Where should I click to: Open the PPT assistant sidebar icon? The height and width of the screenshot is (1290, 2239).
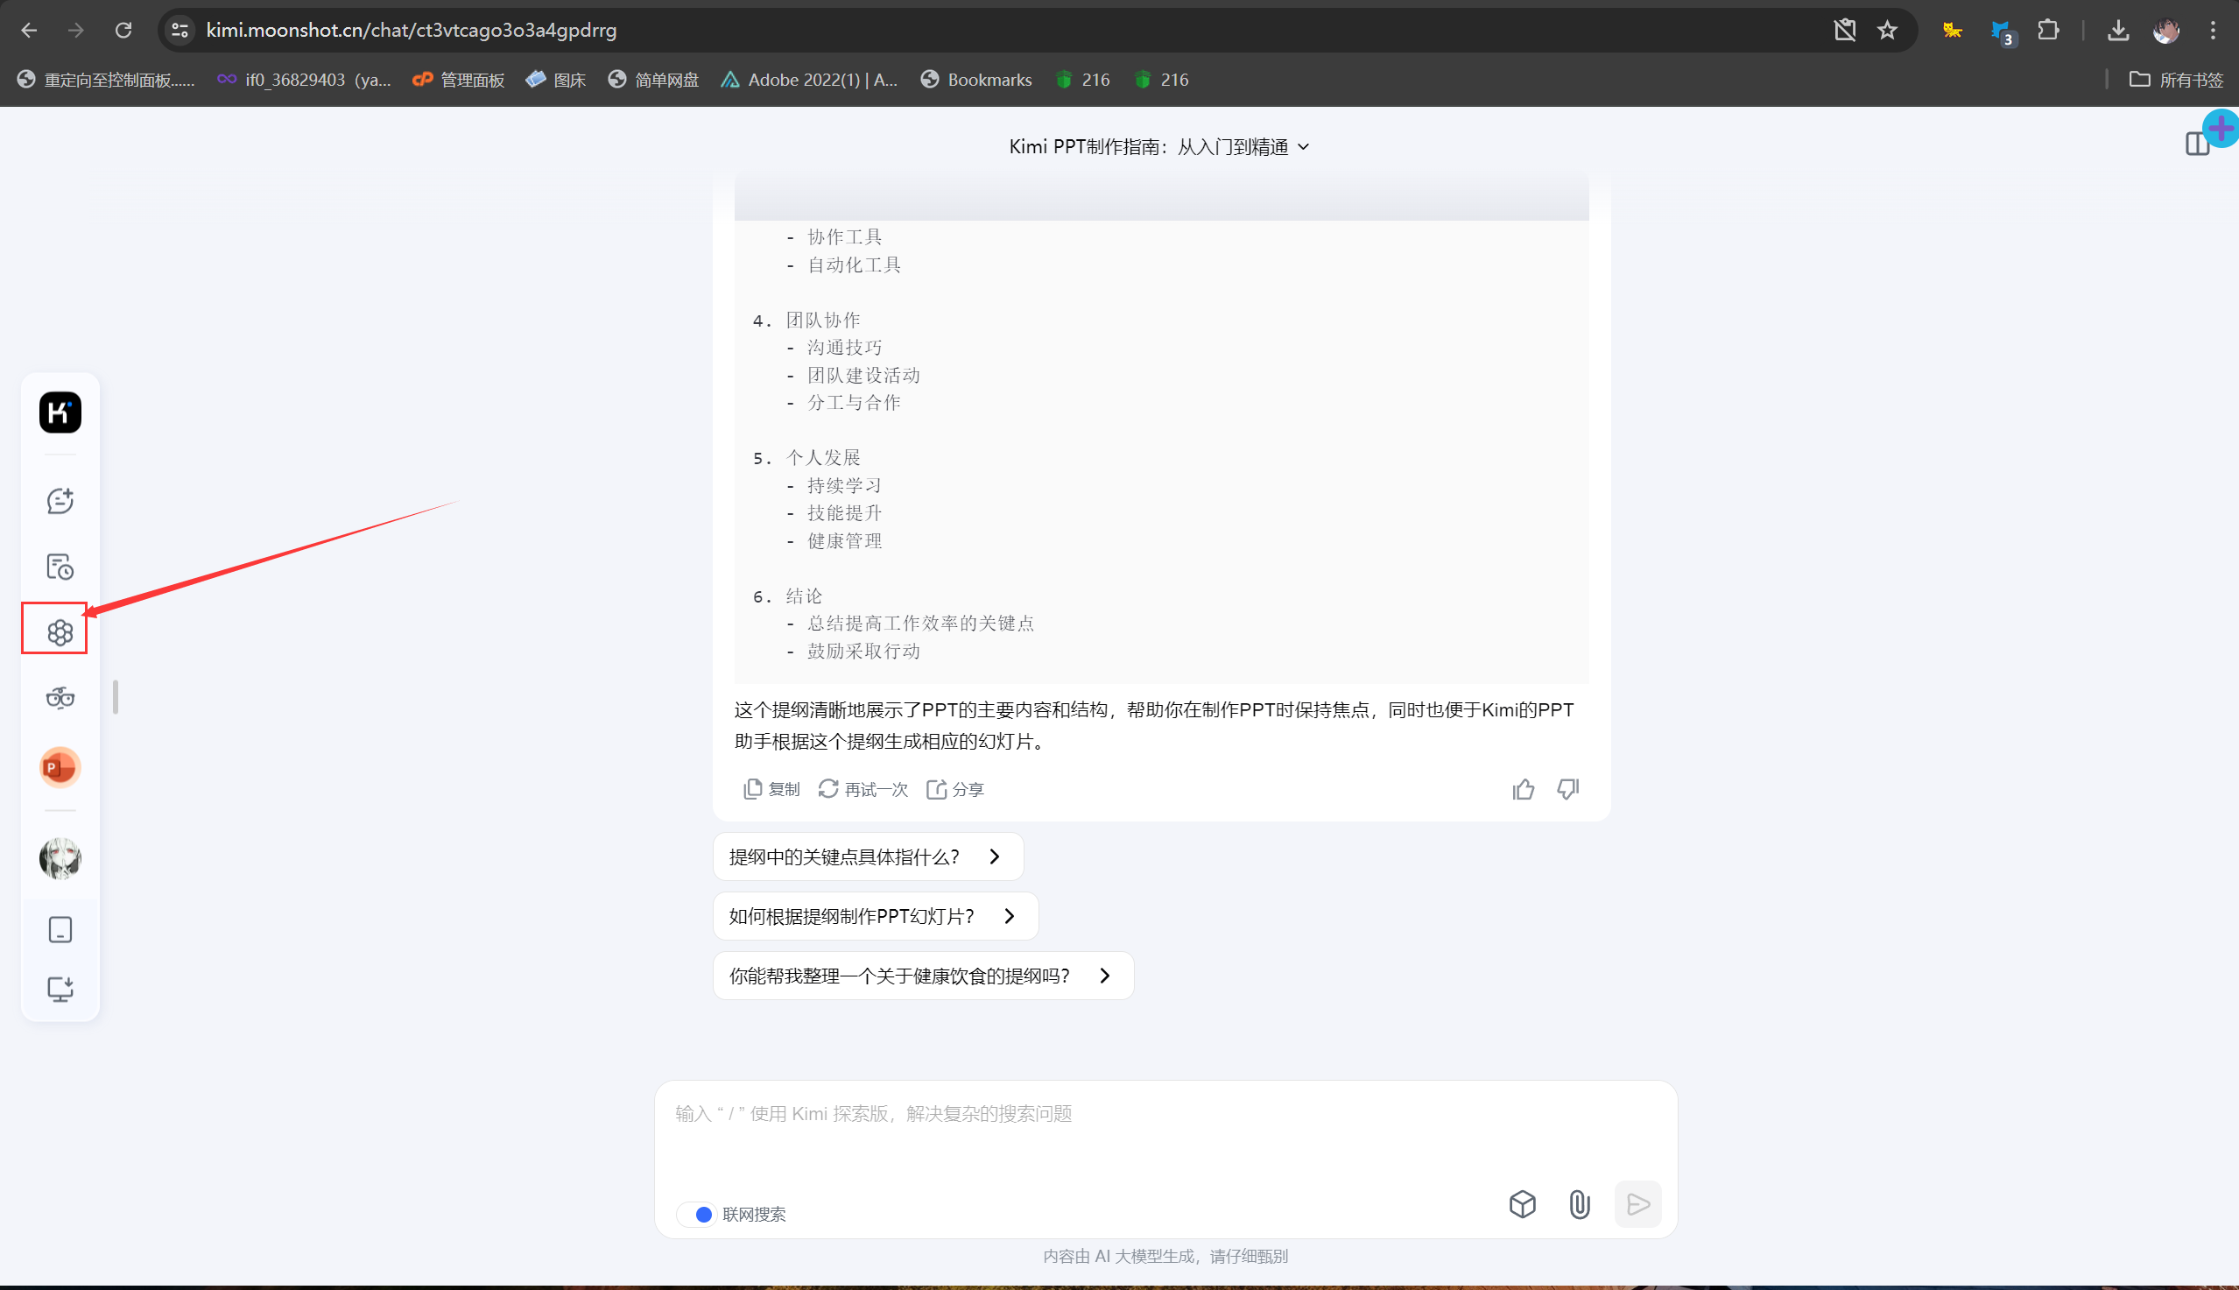(x=60, y=767)
